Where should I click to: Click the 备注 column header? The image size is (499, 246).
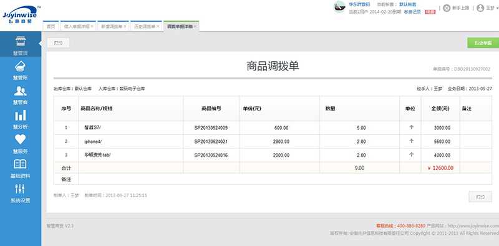476,109
